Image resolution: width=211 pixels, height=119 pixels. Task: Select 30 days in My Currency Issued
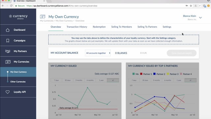[68, 80]
